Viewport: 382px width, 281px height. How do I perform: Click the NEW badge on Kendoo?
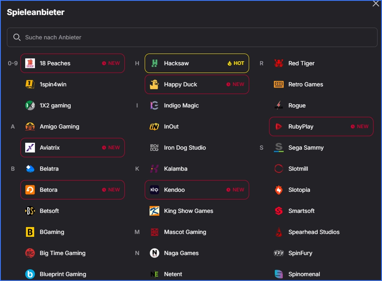(x=235, y=190)
